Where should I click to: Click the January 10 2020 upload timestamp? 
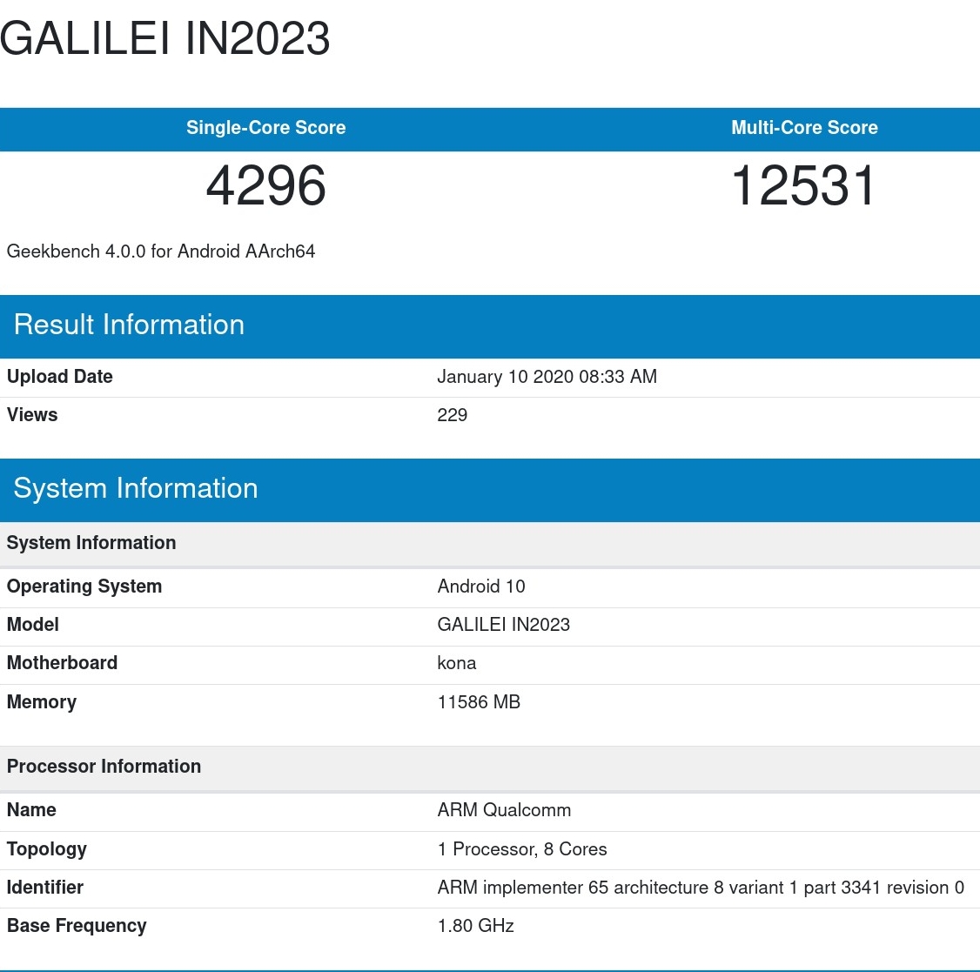(x=547, y=377)
